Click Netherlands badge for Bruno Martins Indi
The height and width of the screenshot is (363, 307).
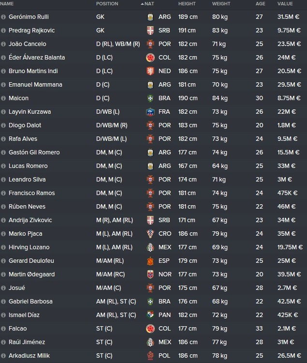point(150,71)
